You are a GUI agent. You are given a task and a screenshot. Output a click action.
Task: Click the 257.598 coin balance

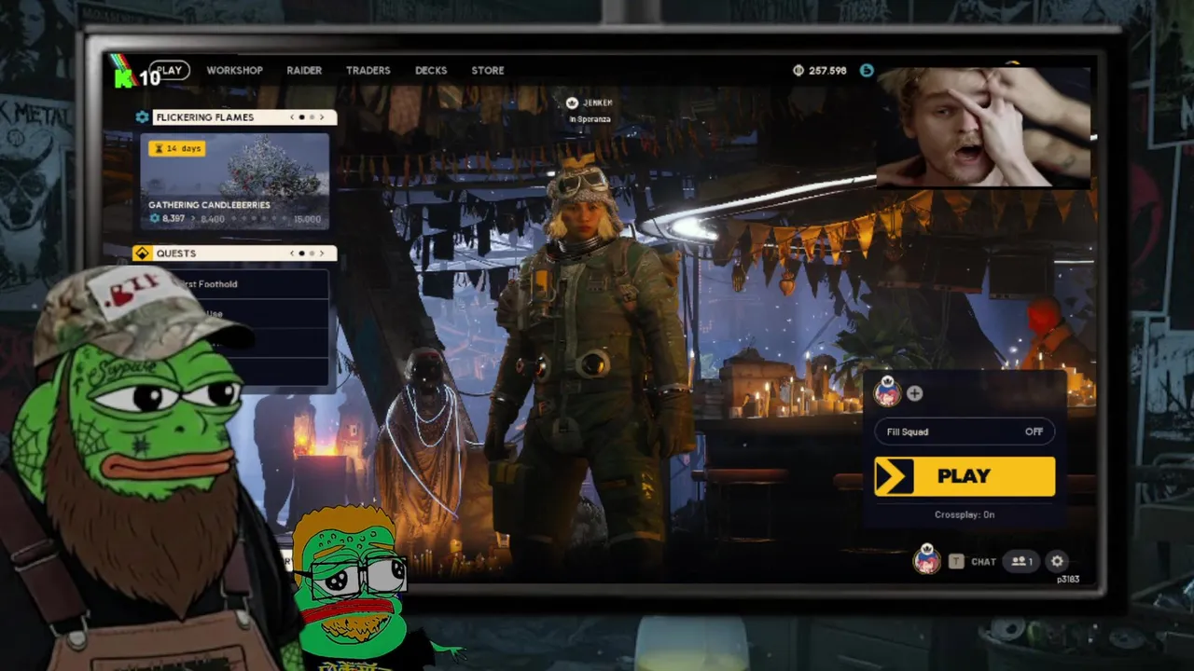pos(827,71)
